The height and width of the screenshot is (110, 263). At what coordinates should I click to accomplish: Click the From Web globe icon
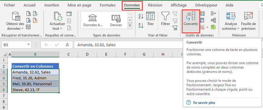click(29, 20)
